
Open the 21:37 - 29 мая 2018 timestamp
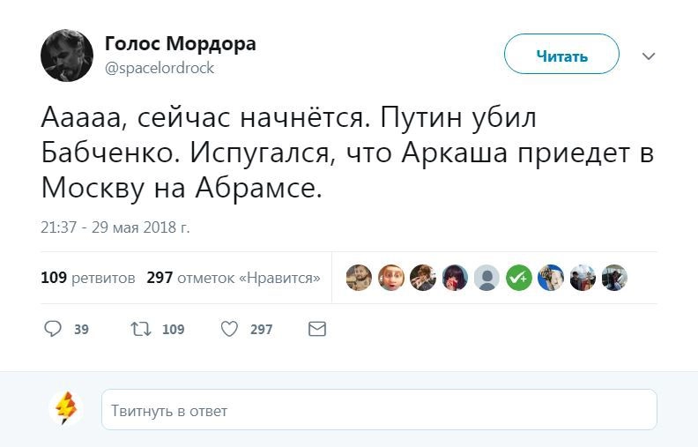tap(115, 227)
